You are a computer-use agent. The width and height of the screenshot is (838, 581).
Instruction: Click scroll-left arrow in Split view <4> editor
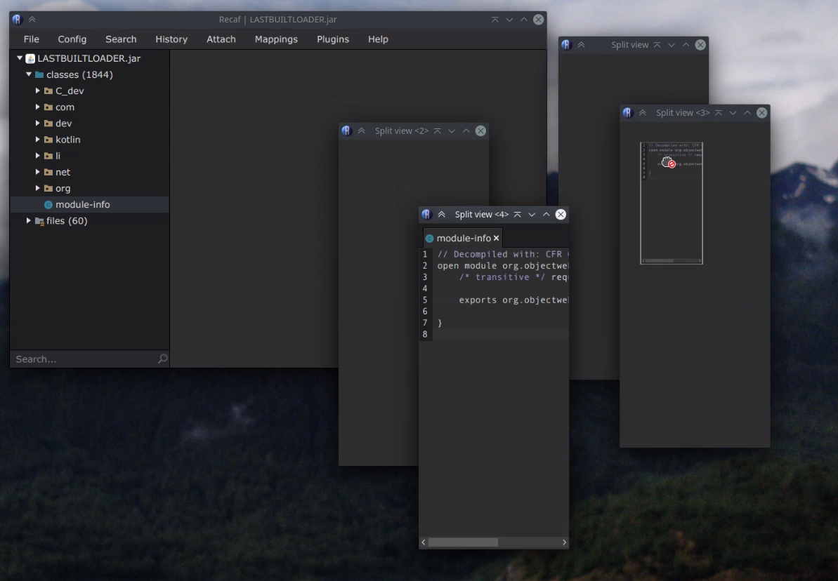[x=424, y=542]
